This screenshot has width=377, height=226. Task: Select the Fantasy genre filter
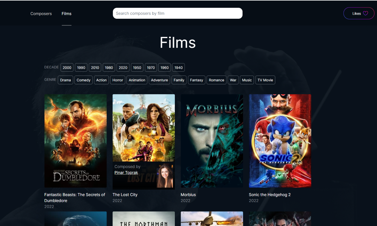(197, 80)
